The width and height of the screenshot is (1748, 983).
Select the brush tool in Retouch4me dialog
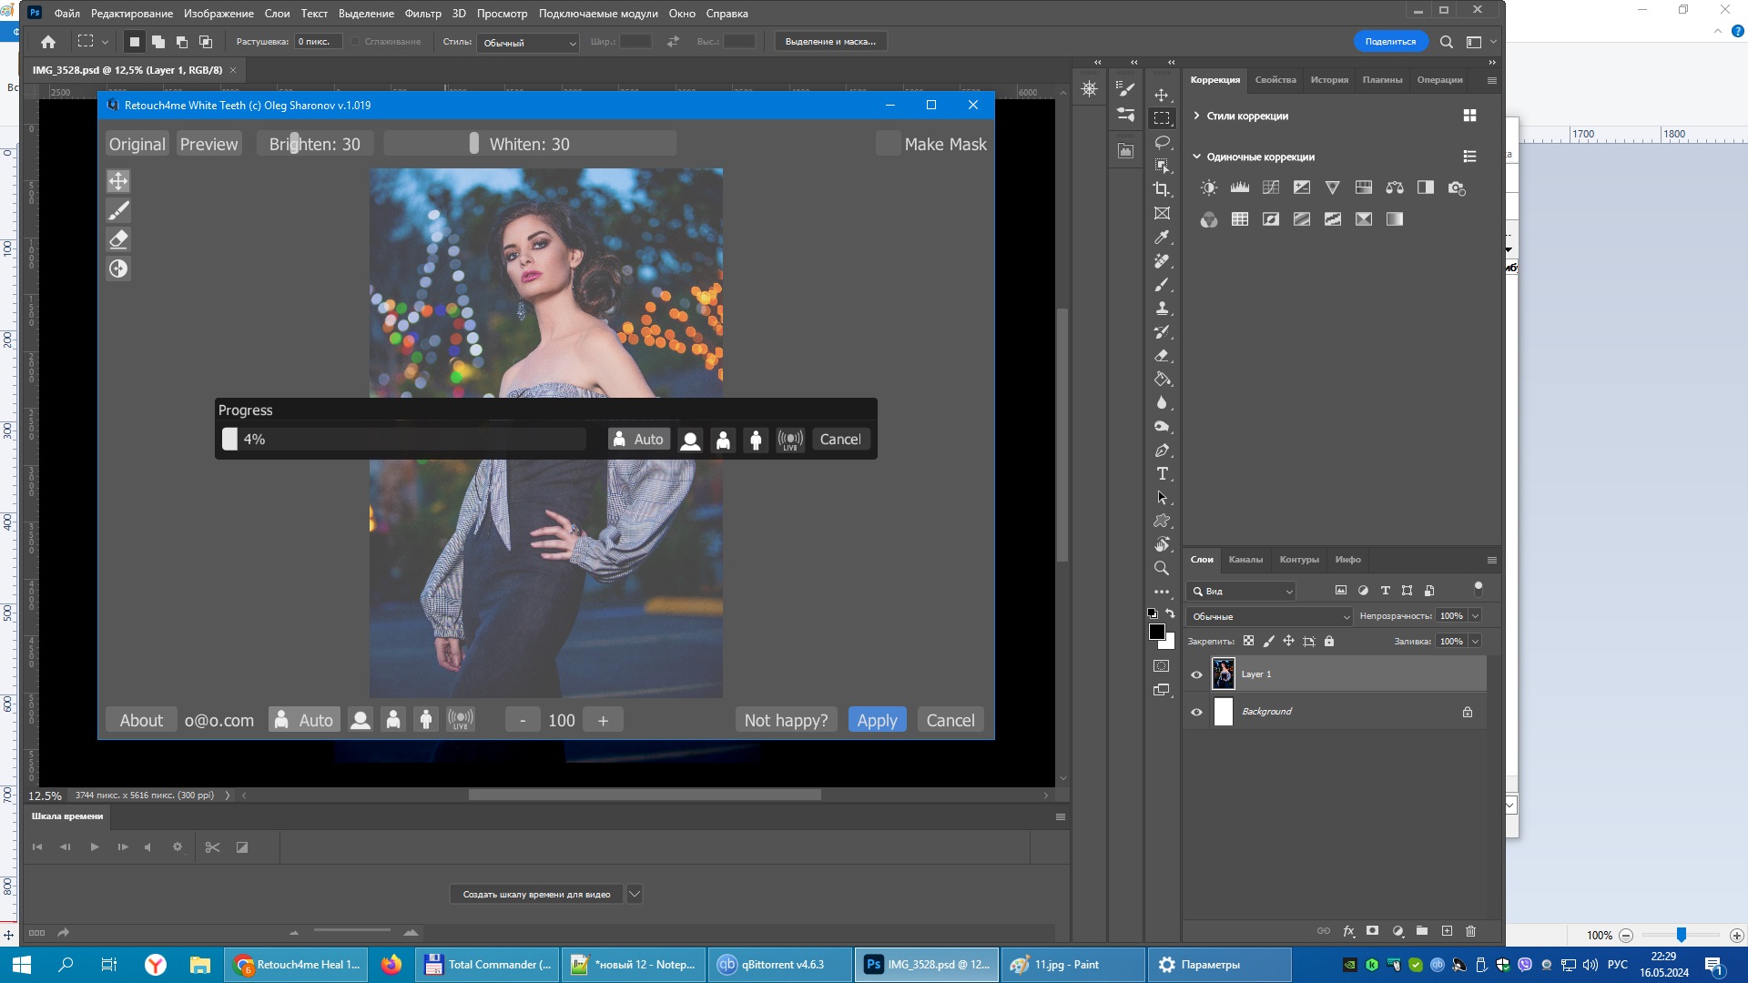coord(118,211)
